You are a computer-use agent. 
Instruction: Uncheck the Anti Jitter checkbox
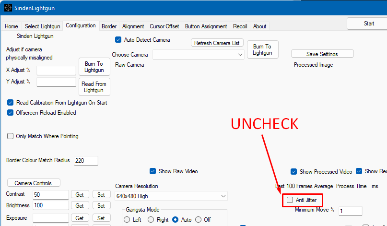[x=290, y=200]
